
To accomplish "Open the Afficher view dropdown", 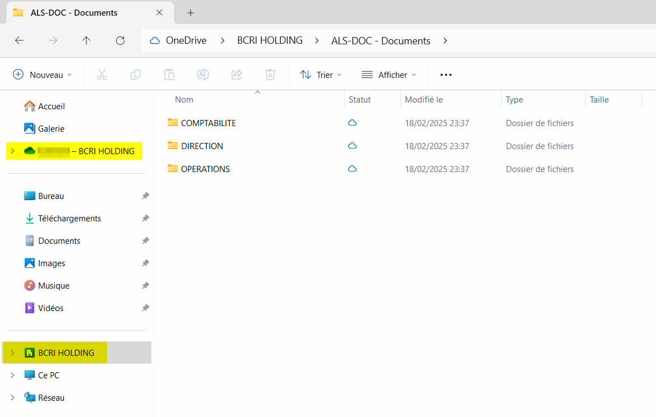I will (389, 75).
